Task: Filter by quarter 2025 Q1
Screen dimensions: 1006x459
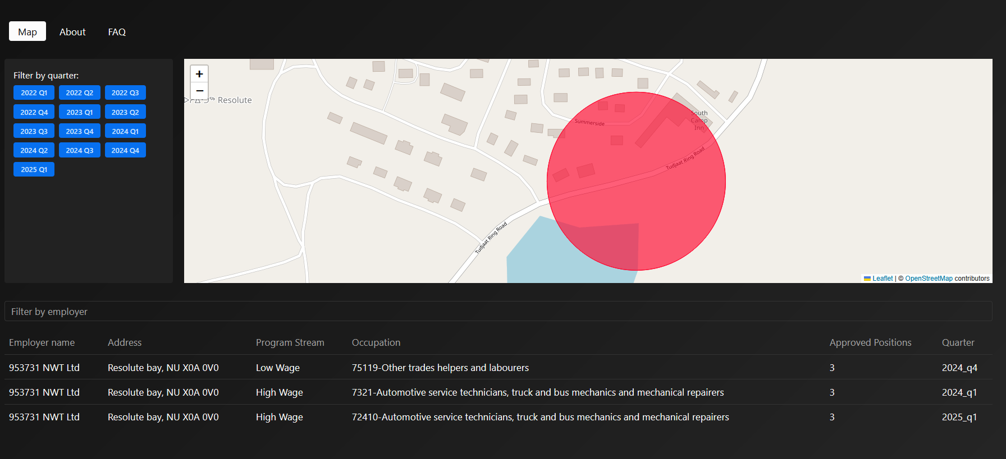Action: (x=34, y=169)
